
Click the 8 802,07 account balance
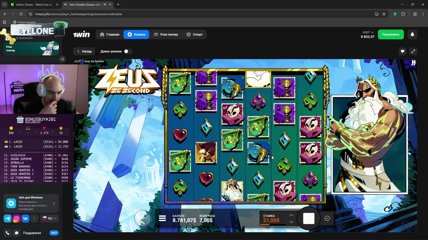coord(367,37)
